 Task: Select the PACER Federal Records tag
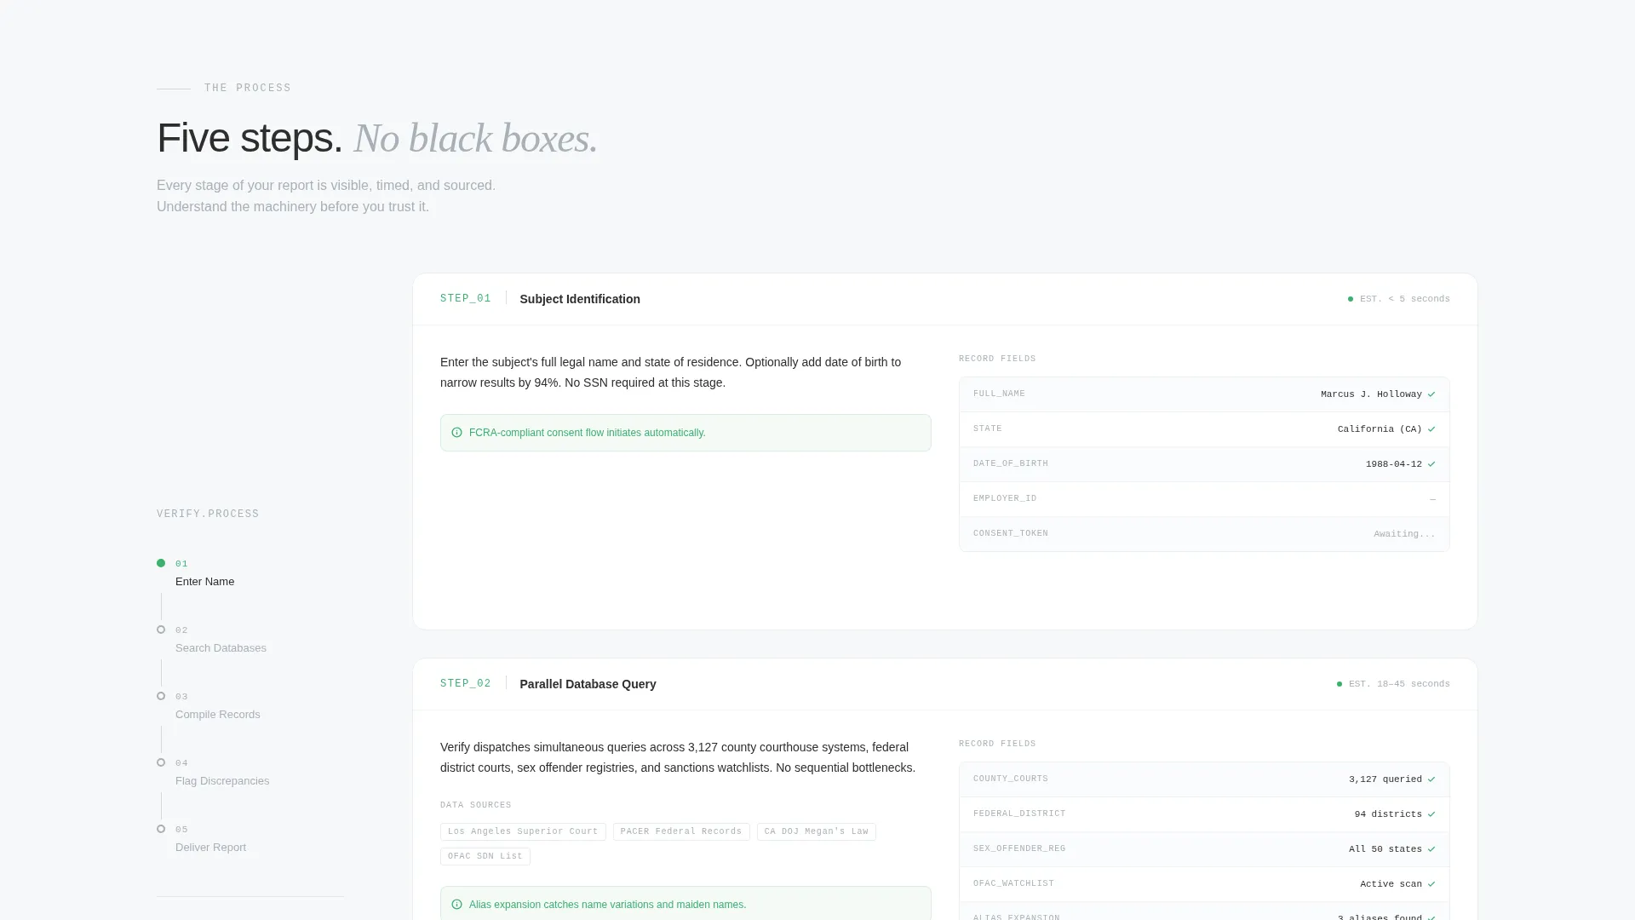(x=681, y=831)
